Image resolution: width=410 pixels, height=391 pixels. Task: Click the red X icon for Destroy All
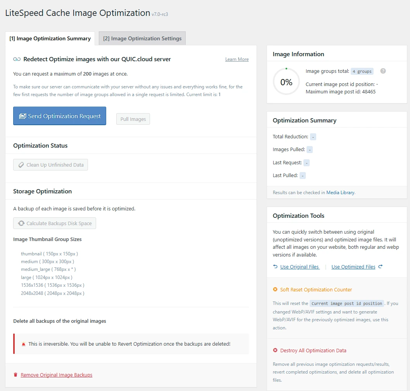pyautogui.click(x=275, y=350)
